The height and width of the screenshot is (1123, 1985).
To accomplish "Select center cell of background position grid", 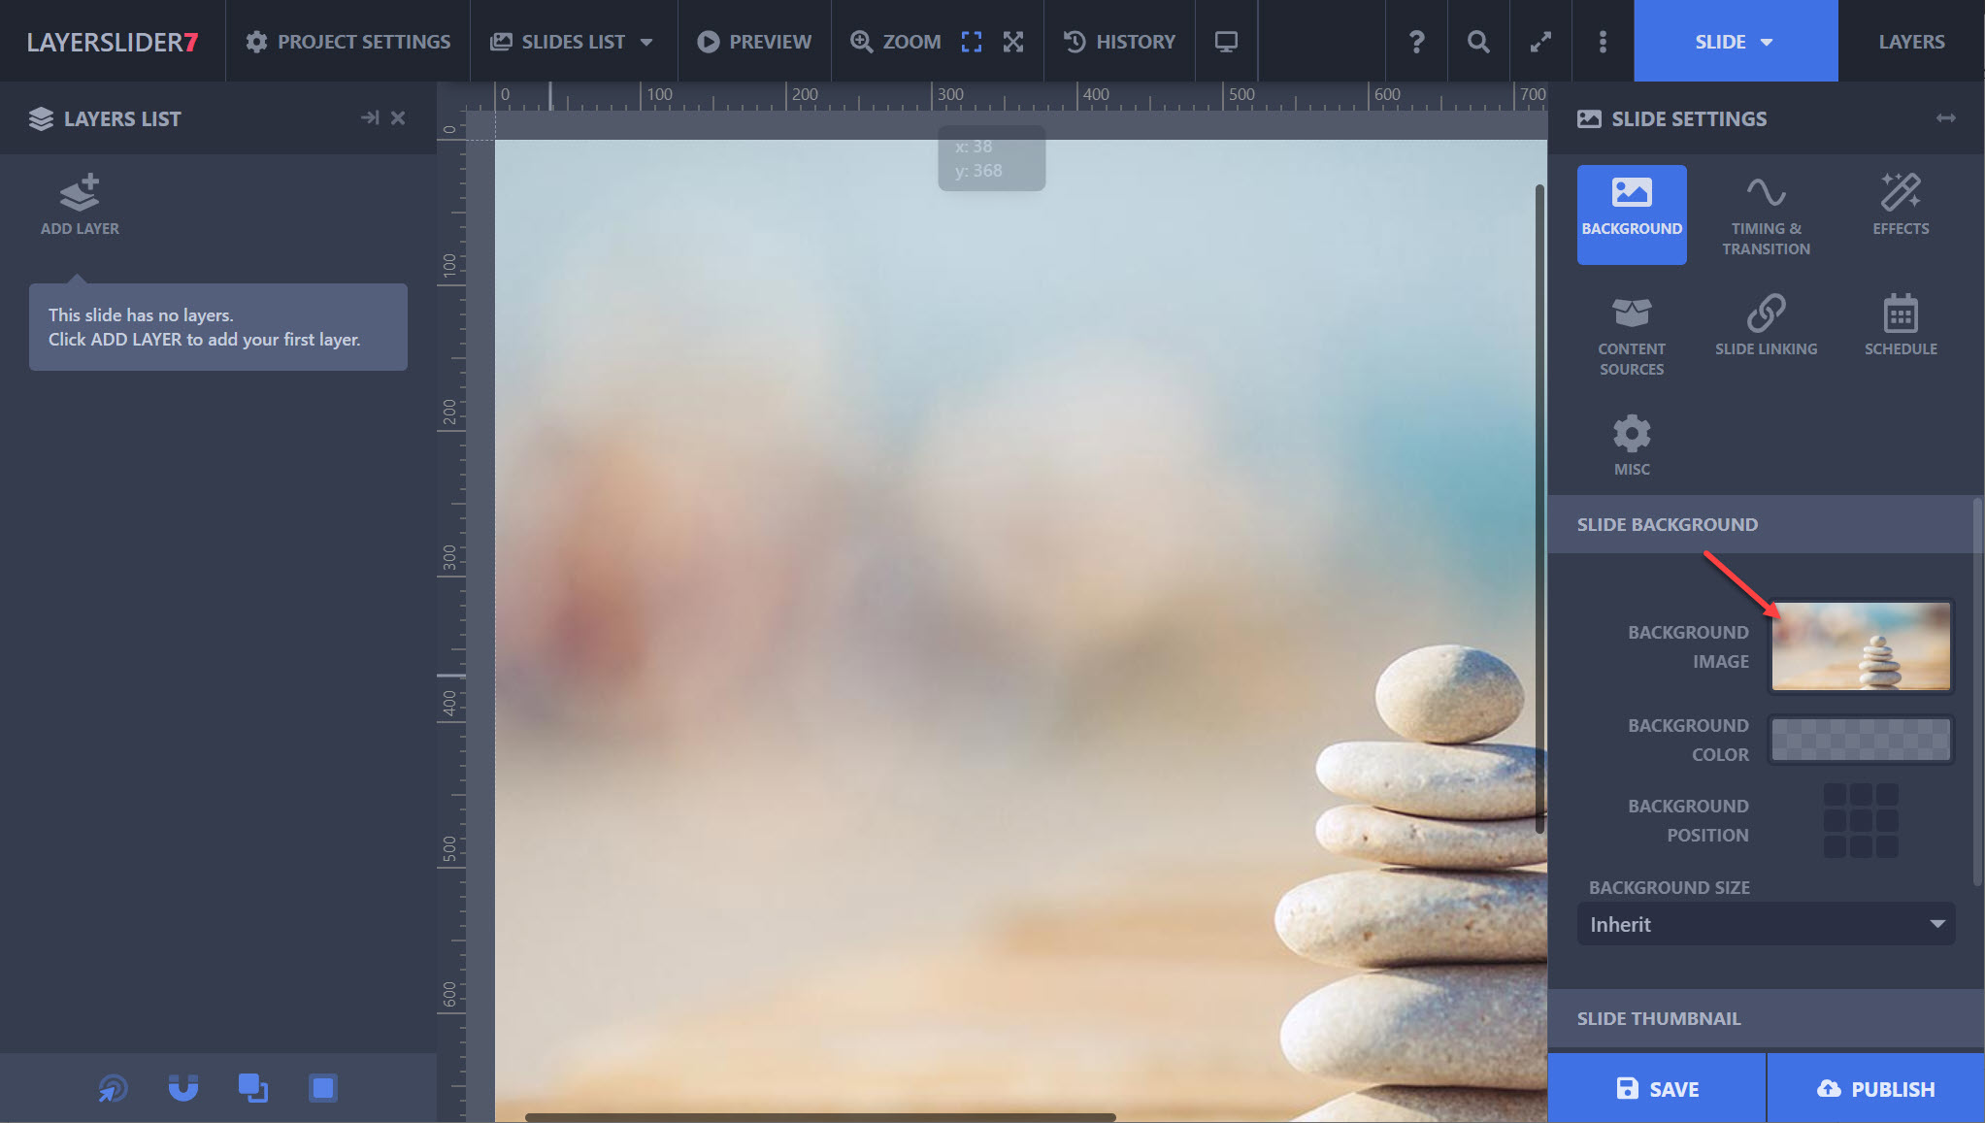I will 1860,820.
